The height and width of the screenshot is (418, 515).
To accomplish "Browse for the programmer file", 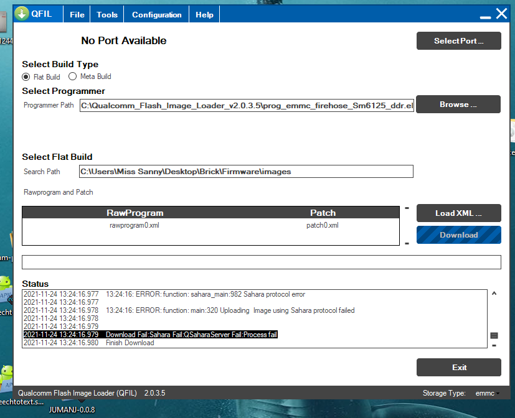I will (458, 104).
